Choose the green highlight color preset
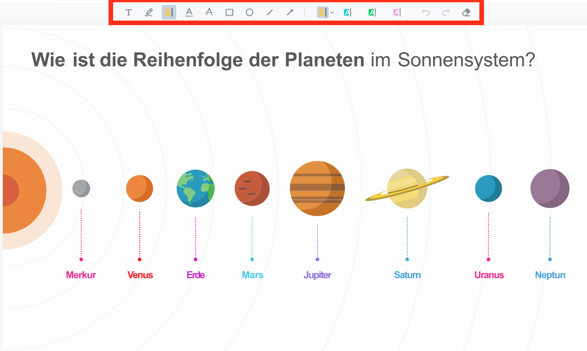This screenshot has height=351, width=587. pyautogui.click(x=372, y=12)
